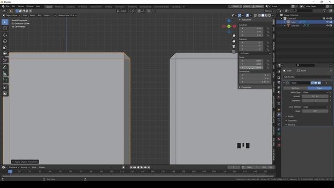This screenshot has height=188, width=334.
Task: Open the Edit menu
Action: (14, 6)
